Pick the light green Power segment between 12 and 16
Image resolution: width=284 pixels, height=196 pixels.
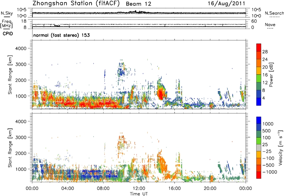point(259,79)
